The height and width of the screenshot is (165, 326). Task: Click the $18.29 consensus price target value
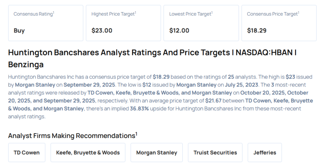pyautogui.click(x=257, y=31)
